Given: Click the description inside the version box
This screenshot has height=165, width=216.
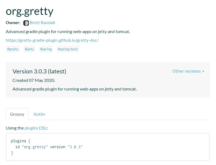Looking at the screenshot, I should pos(75,89).
